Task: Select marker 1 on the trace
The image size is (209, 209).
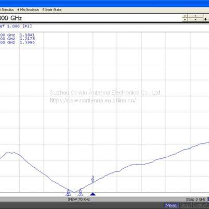Action: (x=68, y=192)
